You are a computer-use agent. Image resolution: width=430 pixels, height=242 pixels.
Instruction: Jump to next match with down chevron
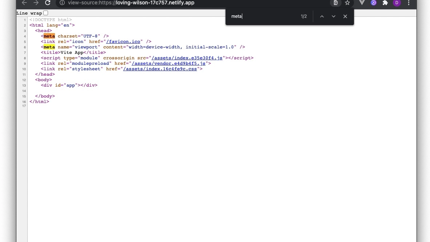tap(334, 16)
